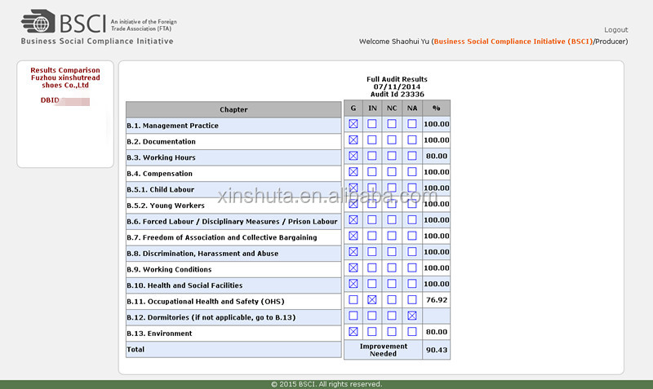Toggle the IN checkbox for Management Practice

pyautogui.click(x=372, y=124)
